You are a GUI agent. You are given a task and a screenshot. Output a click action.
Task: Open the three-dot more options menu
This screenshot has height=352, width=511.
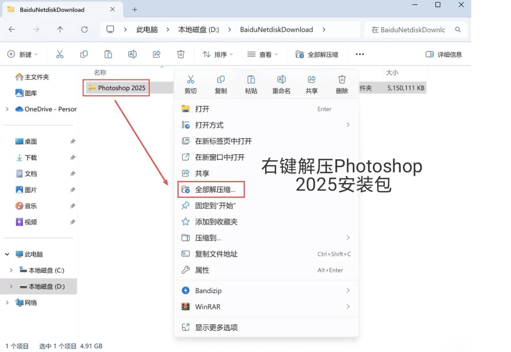pos(360,54)
